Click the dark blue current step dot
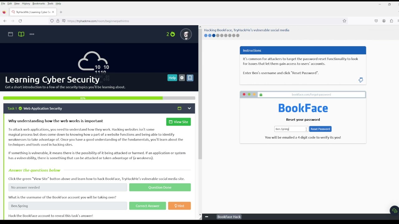399x224 pixels. pyautogui.click(x=214, y=35)
